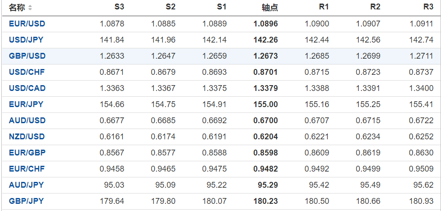Open the USD/JPY currency pair link
Screen dimensions: 441x211
tap(26, 40)
